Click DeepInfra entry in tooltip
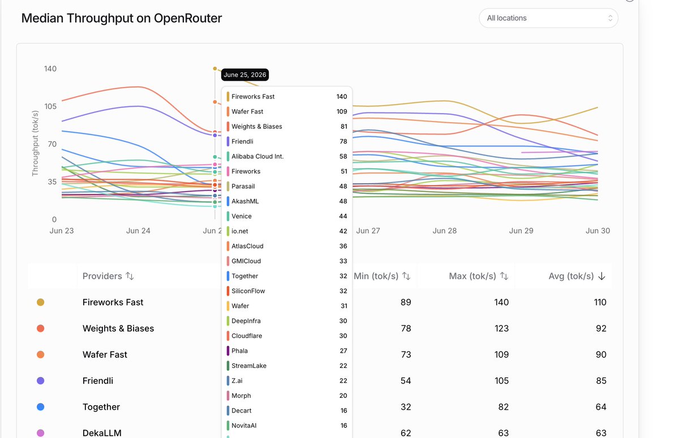The width and height of the screenshot is (679, 438). point(287,321)
